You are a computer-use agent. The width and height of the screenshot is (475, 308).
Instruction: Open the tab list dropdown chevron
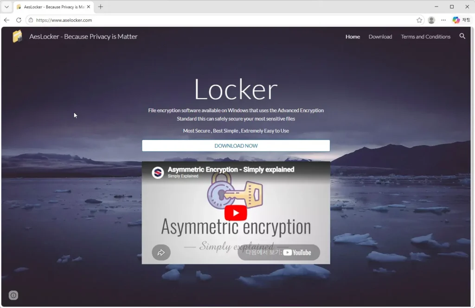6,6
